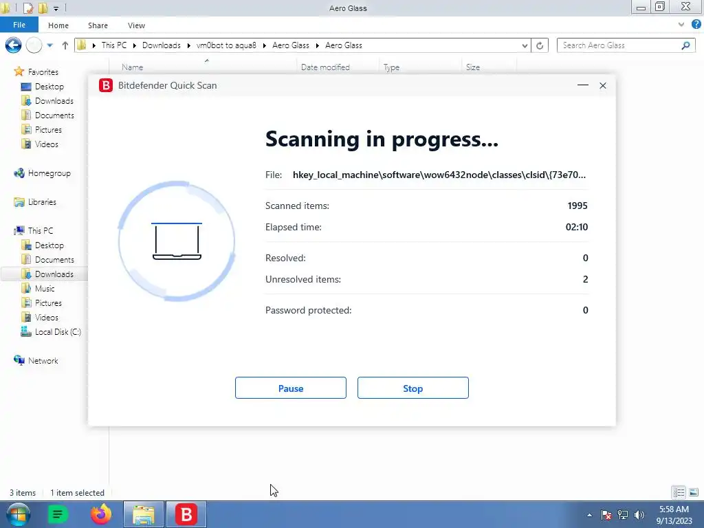Open the File ribbon tab
The width and height of the screenshot is (704, 528).
(19, 25)
